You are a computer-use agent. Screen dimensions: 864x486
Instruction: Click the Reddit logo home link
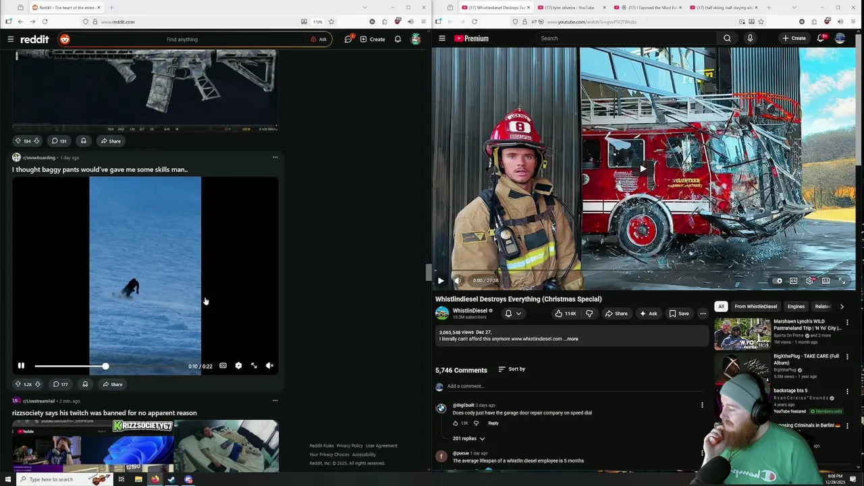coord(34,39)
